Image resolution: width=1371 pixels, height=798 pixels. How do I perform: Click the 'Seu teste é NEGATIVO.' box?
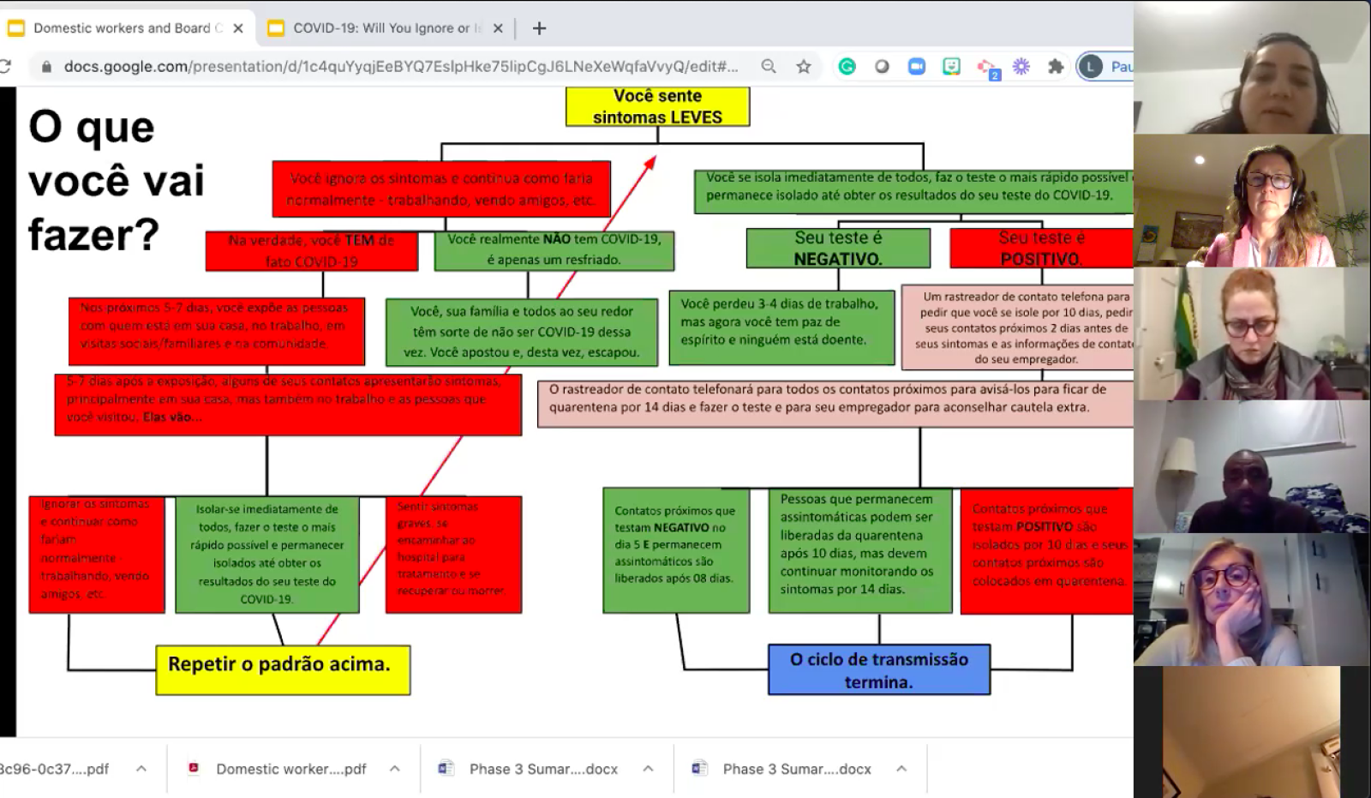point(838,248)
